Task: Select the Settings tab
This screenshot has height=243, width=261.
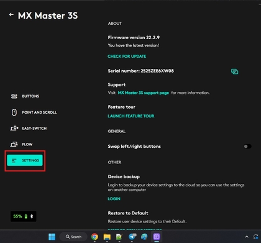Action: pyautogui.click(x=25, y=160)
